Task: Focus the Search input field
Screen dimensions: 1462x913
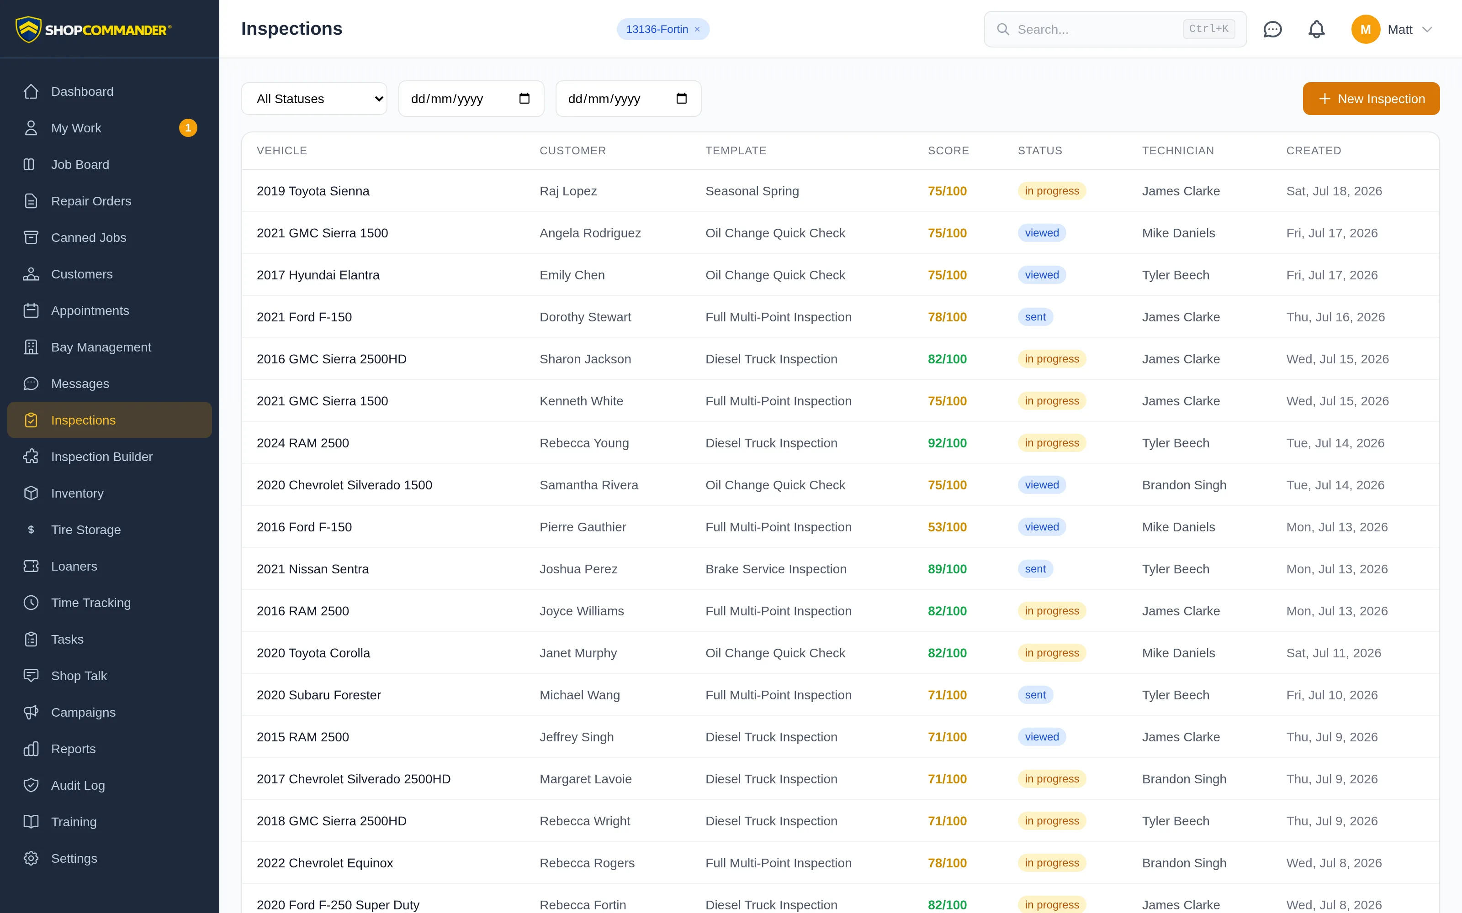Action: click(x=1115, y=29)
